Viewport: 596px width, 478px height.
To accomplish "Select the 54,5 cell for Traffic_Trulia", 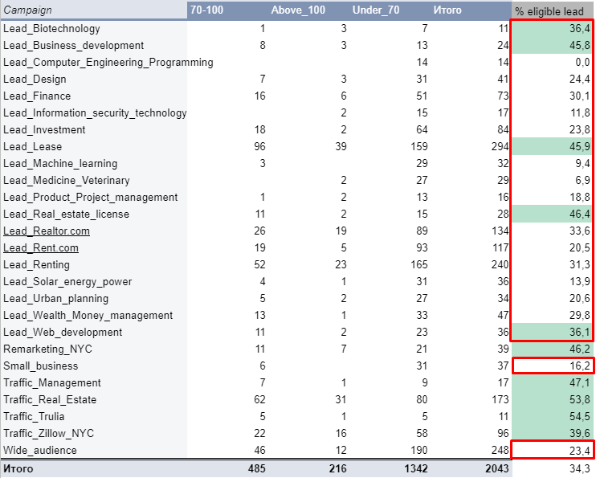I will tap(552, 416).
